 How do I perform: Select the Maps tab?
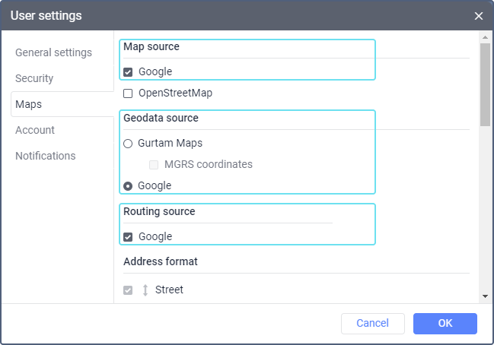[29, 104]
